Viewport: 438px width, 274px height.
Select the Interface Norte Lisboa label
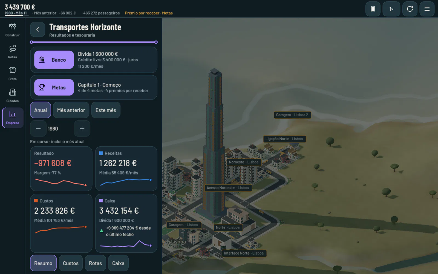(x=244, y=253)
